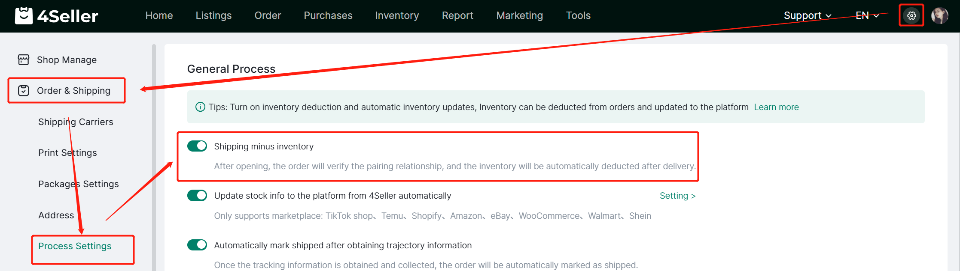The image size is (960, 271).
Task: Select Print Settings in sidebar
Action: tap(67, 153)
